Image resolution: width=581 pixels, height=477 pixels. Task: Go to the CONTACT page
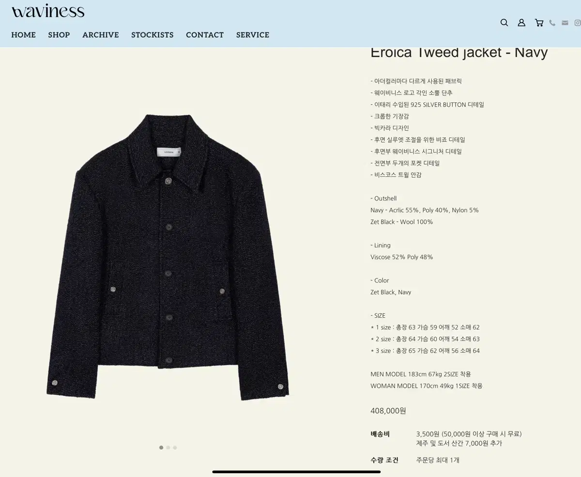[x=205, y=35]
